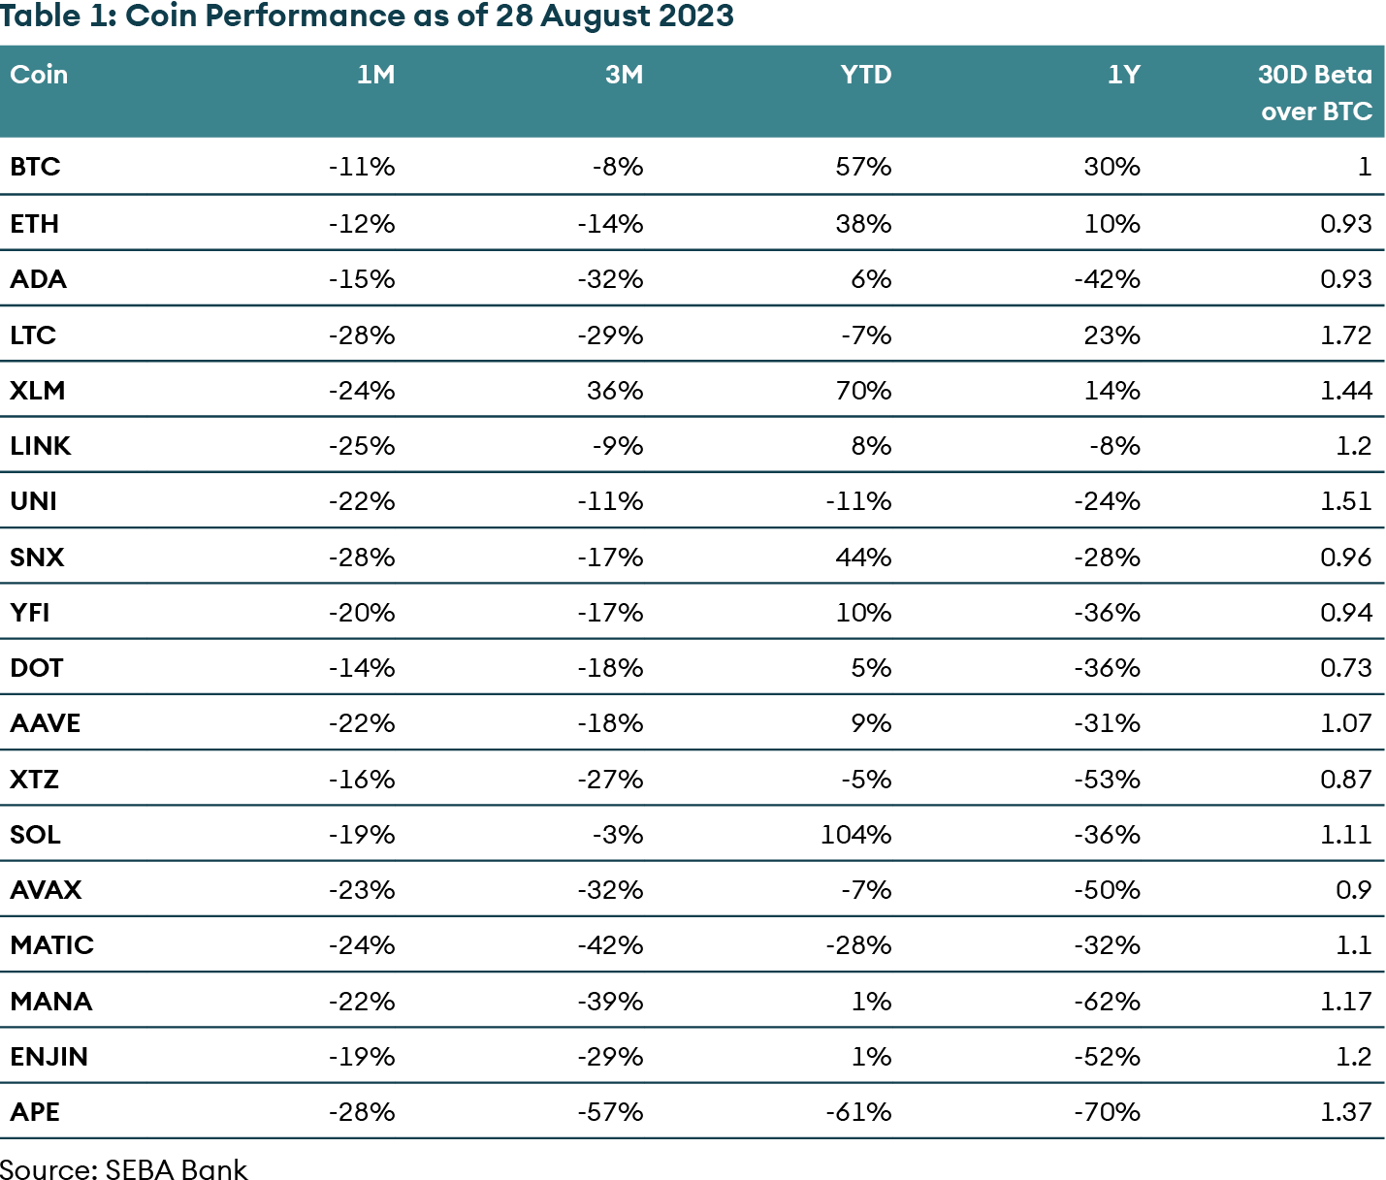The image size is (1386, 1180).
Task: Click the table title text
Action: click(x=368, y=16)
